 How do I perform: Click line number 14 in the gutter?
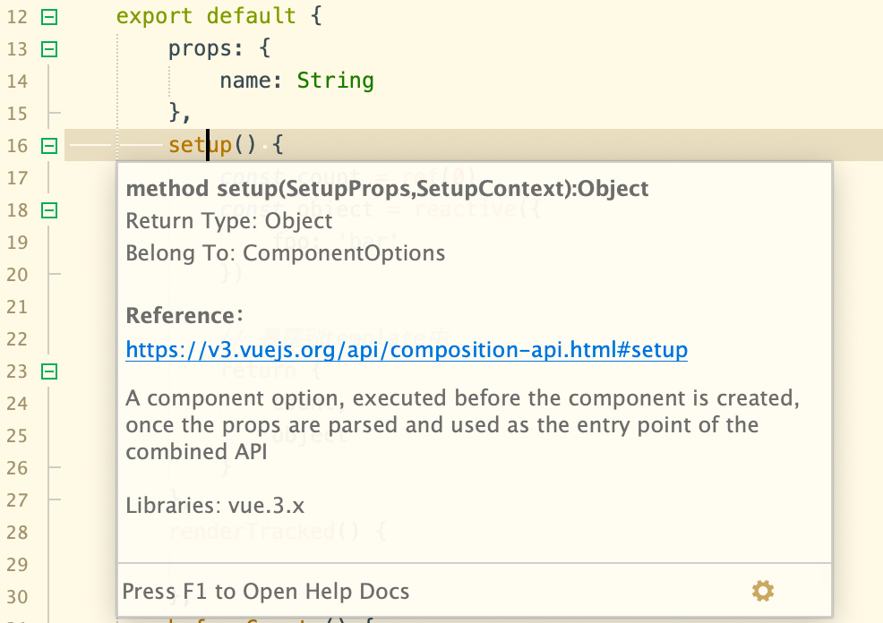pyautogui.click(x=17, y=81)
